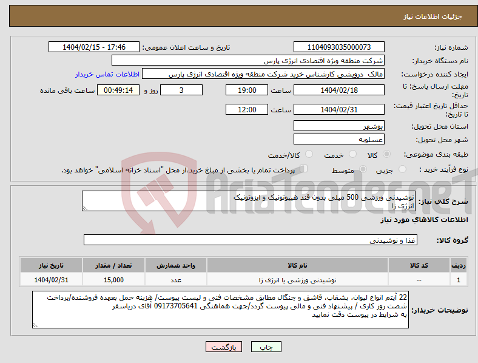Click the remaining days field showing 3
This screenshot has height=363, width=478.
coord(181,90)
